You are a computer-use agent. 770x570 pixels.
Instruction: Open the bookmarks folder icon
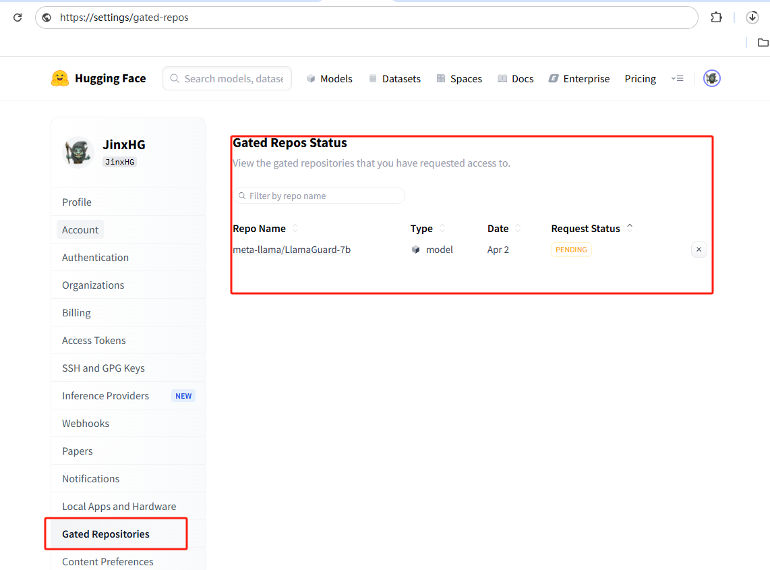763,42
